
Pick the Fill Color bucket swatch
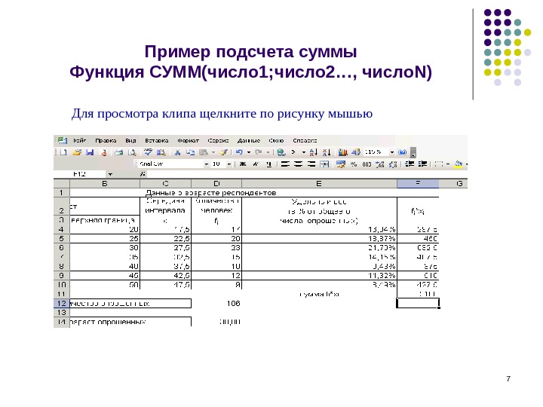pyautogui.click(x=459, y=164)
